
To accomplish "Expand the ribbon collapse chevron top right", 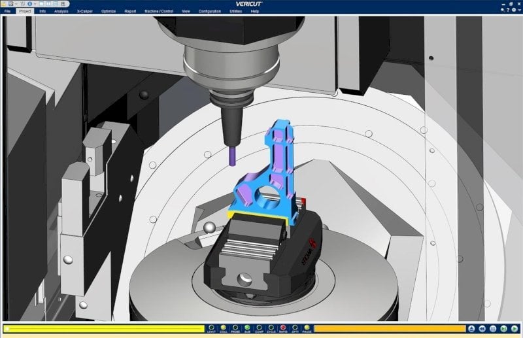I will pos(519,10).
